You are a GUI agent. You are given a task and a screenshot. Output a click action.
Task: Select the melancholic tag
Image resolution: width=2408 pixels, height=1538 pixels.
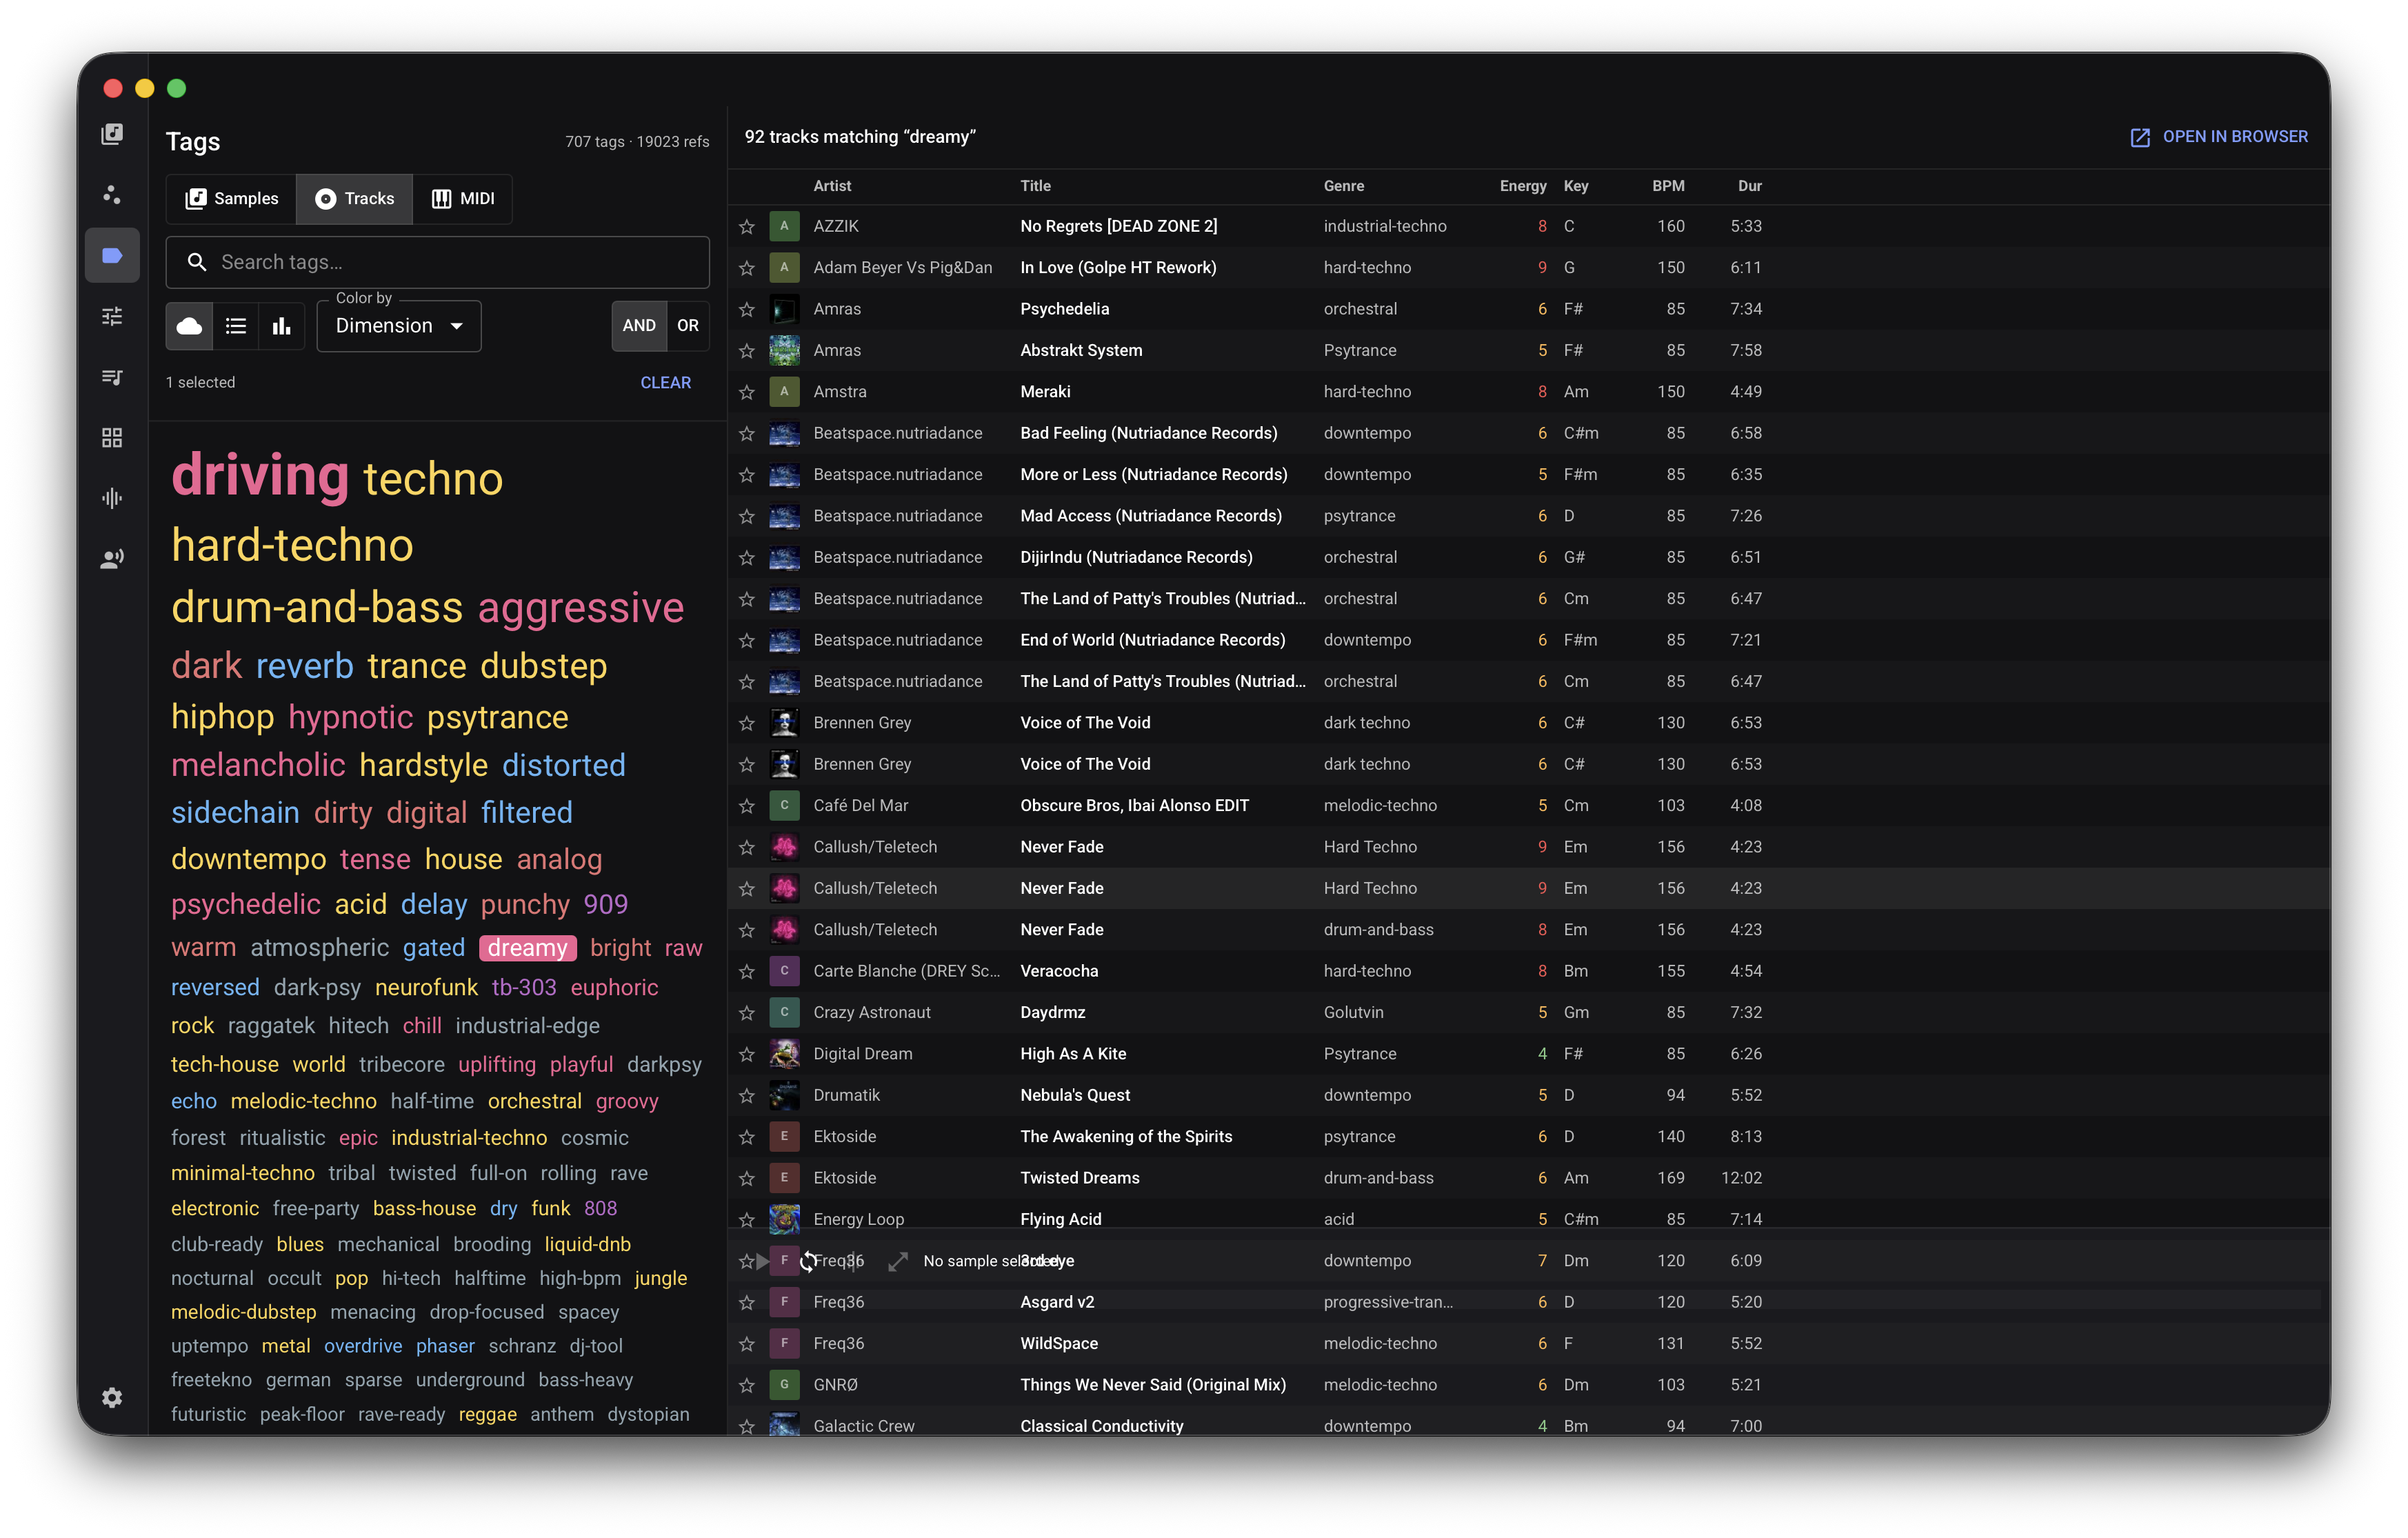pos(258,765)
